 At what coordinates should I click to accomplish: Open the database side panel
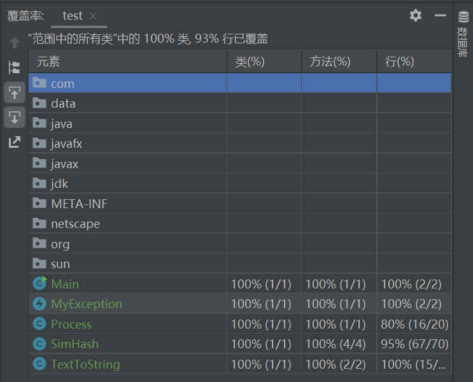[x=463, y=35]
